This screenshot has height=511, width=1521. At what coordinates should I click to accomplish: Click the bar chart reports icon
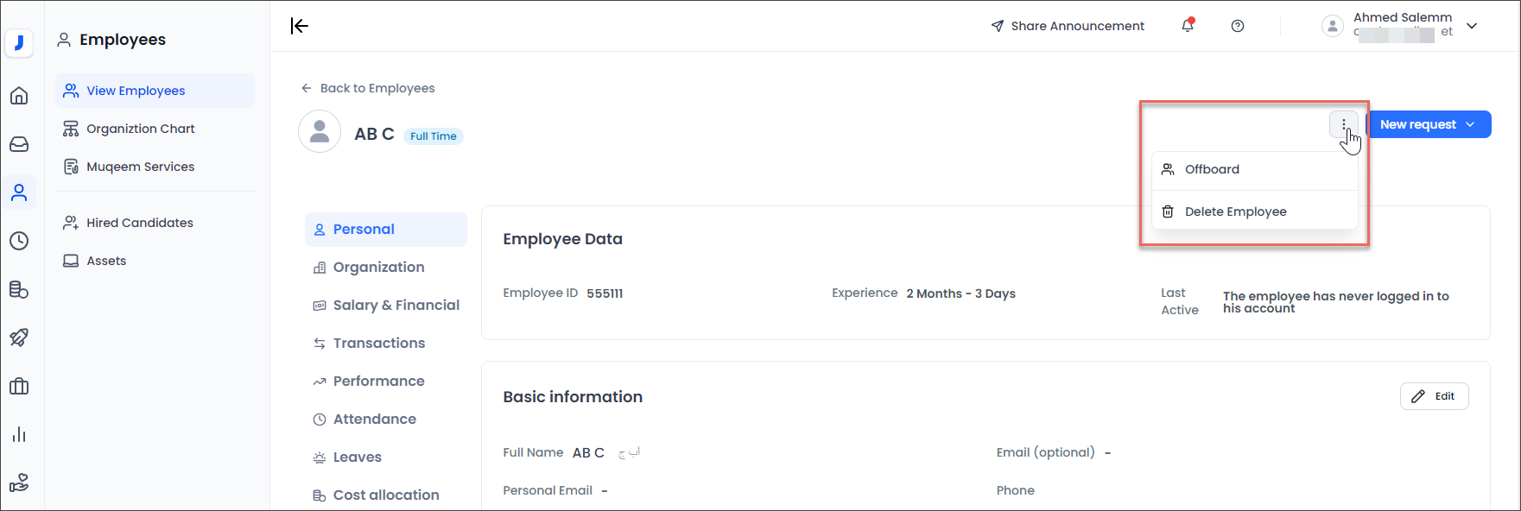pos(19,434)
